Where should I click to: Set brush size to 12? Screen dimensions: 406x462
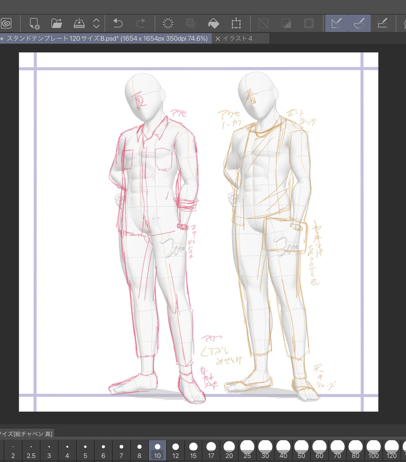175,450
